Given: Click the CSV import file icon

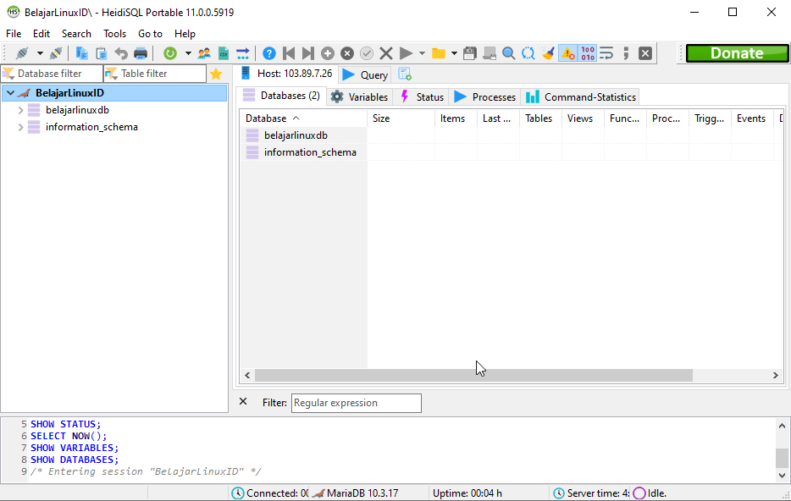Looking at the screenshot, I should [224, 53].
